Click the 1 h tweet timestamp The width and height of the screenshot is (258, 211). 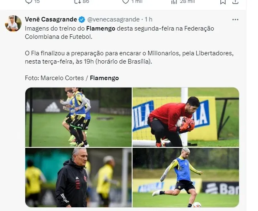click(x=148, y=19)
